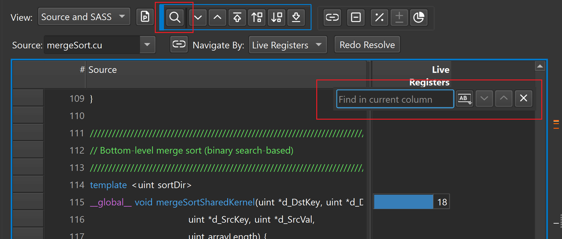Viewport: 562px width, 239px height.
Task: Click the navigate to previous region icon
Action: (x=217, y=17)
